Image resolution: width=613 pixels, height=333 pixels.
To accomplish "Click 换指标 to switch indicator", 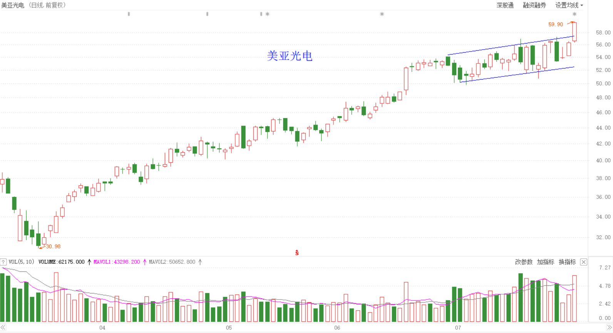I will point(567,262).
